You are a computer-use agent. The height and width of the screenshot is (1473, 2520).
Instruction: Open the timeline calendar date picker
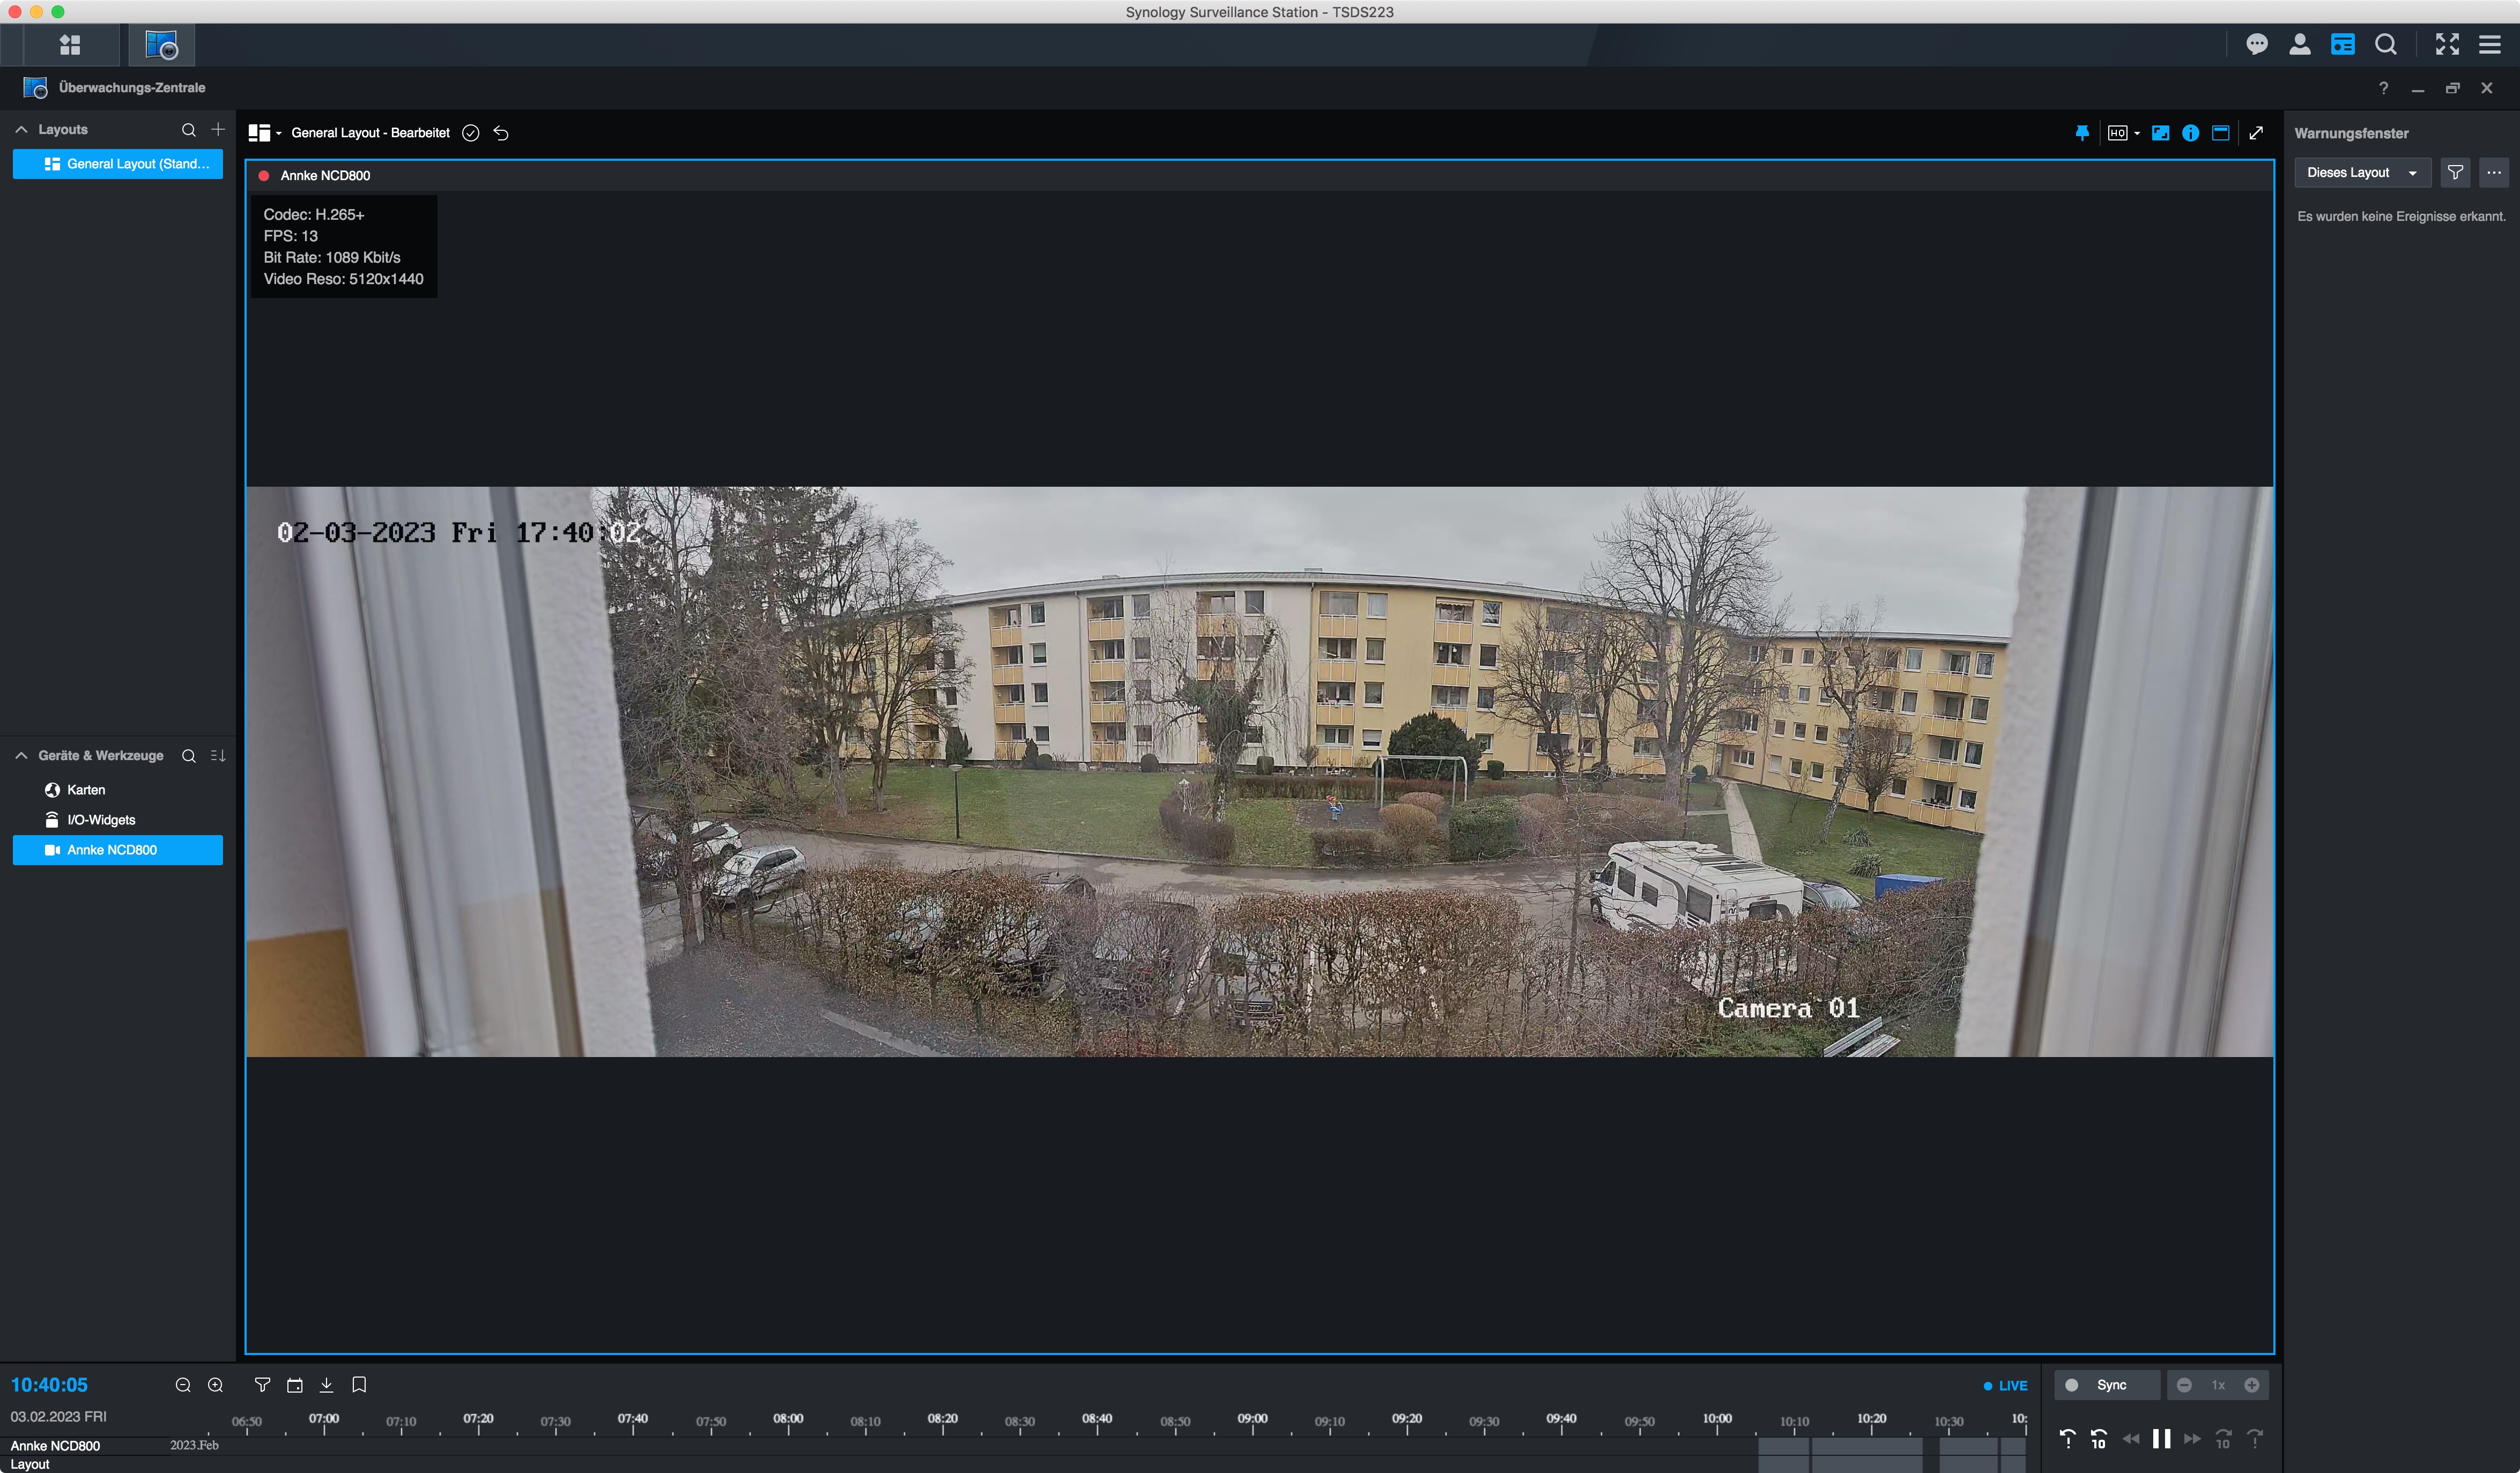[x=294, y=1385]
